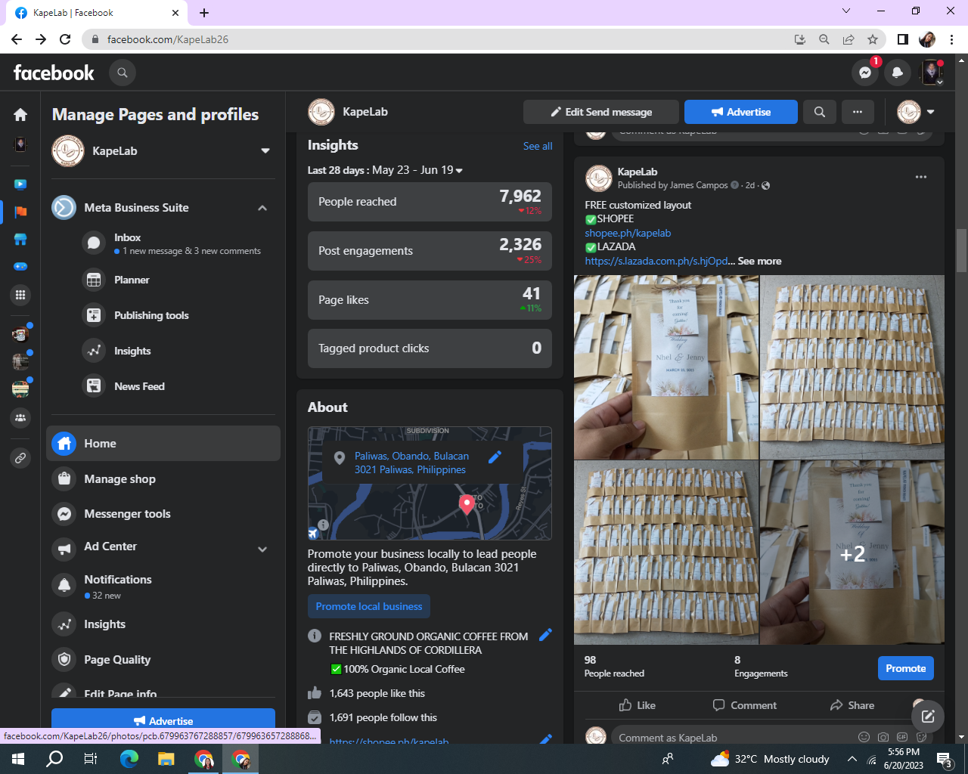Image resolution: width=968 pixels, height=774 pixels.
Task: Attach a photo to the comment
Action: pyautogui.click(x=883, y=737)
